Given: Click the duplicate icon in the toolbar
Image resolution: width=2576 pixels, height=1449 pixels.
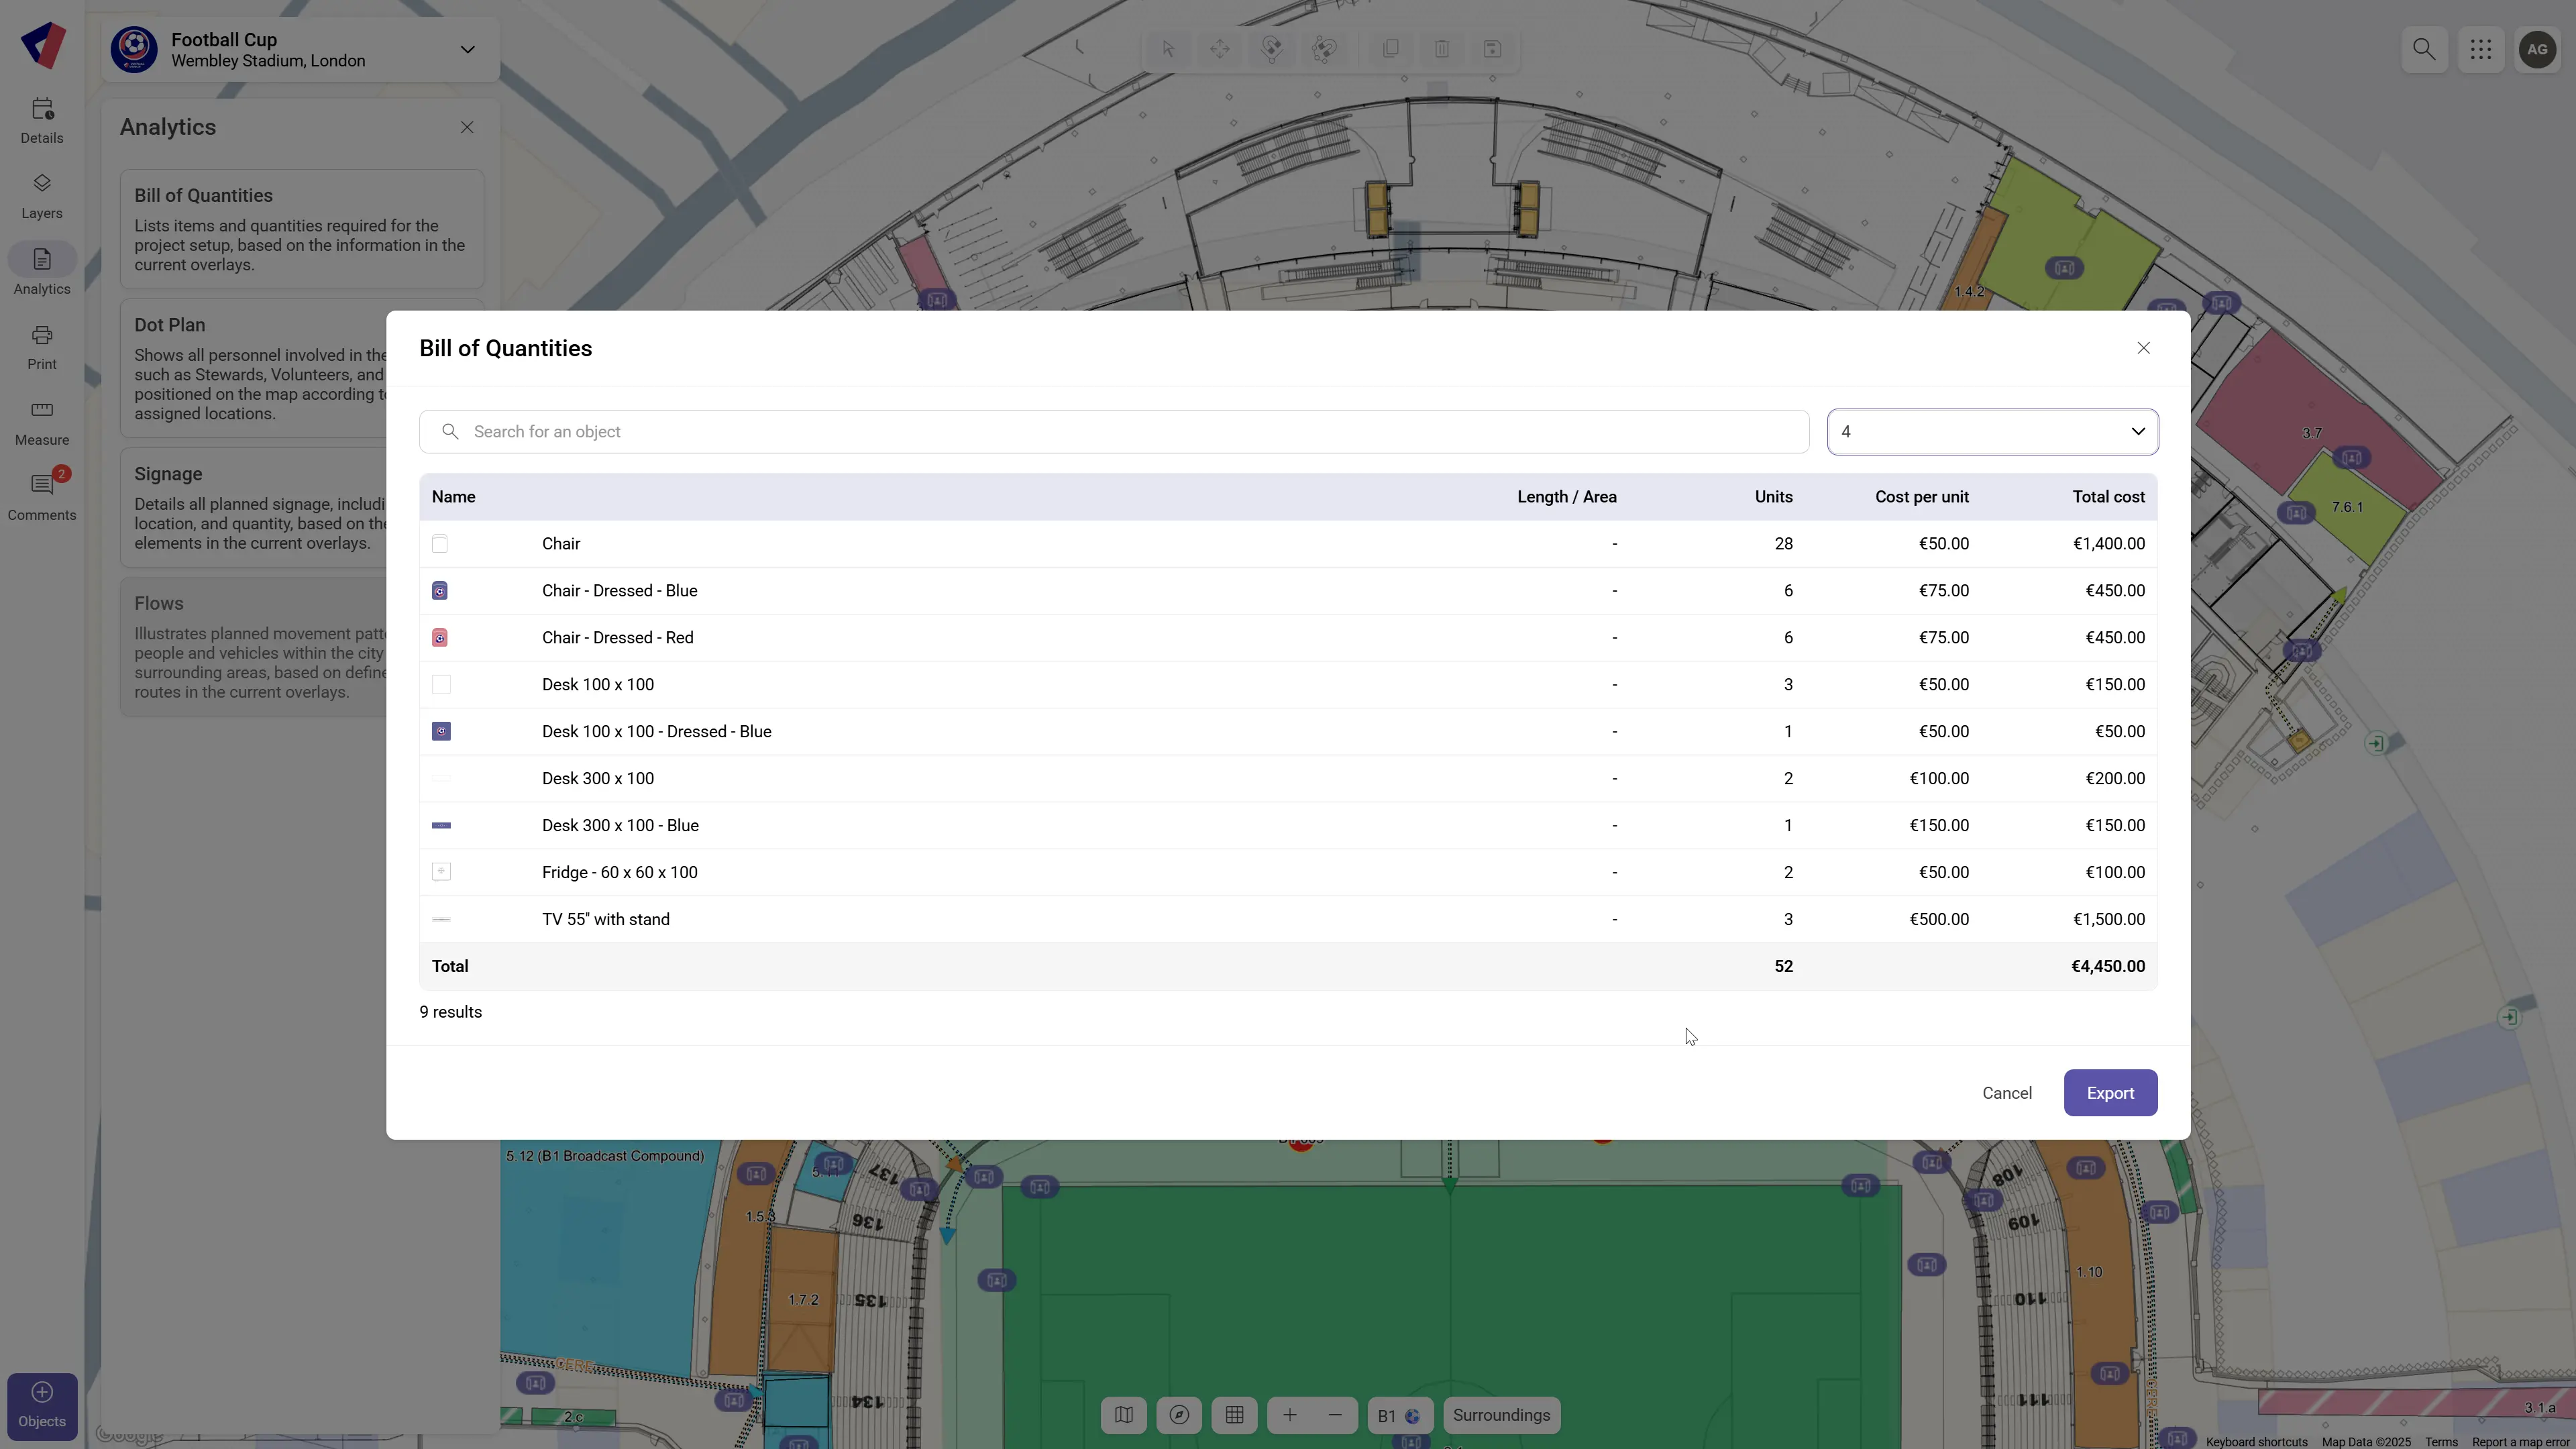Looking at the screenshot, I should point(1390,49).
